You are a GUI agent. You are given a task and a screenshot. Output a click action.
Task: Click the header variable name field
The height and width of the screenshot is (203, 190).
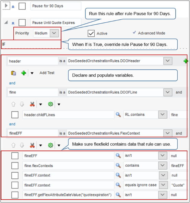[33, 61]
